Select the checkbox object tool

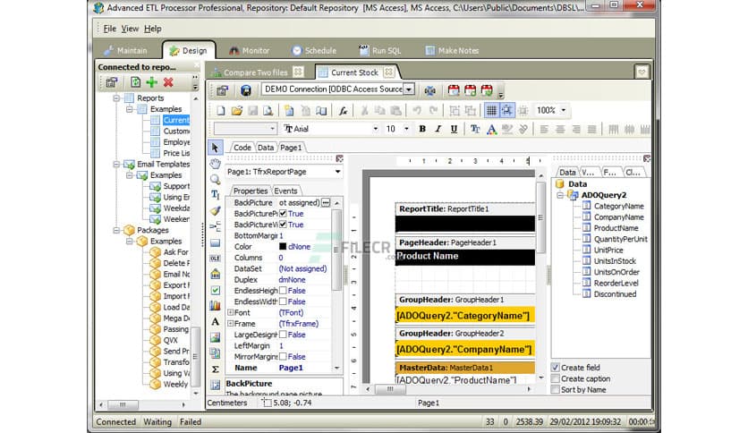click(x=215, y=290)
